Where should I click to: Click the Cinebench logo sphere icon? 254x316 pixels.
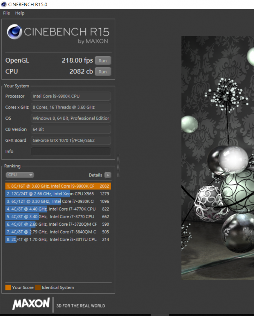point(14,32)
